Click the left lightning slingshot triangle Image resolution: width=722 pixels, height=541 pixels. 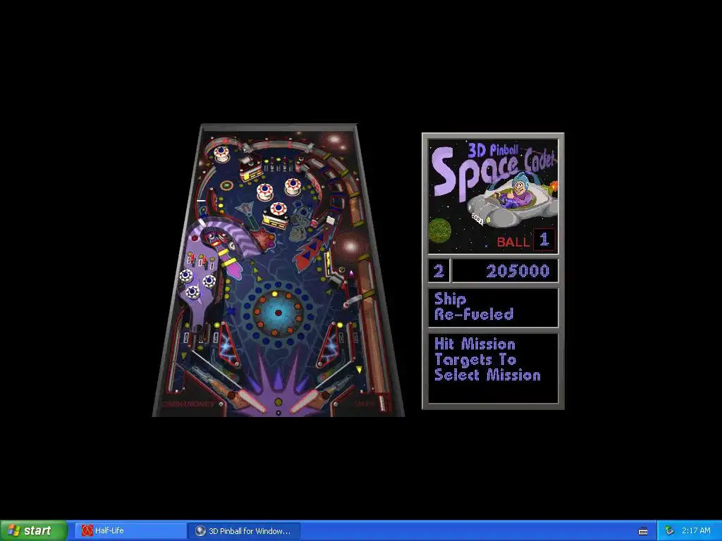pos(229,344)
